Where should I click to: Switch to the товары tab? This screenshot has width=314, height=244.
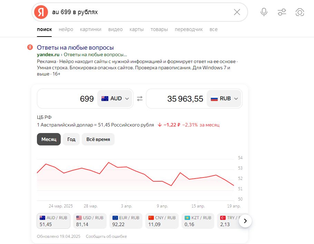(159, 29)
